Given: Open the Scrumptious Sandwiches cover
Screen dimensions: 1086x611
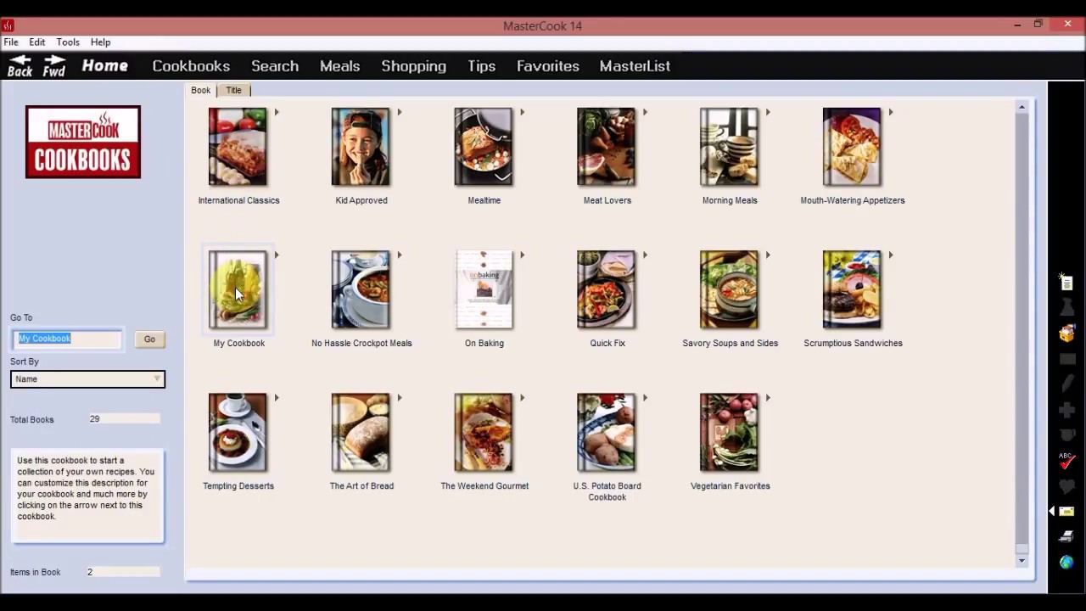Looking at the screenshot, I should pos(853,289).
